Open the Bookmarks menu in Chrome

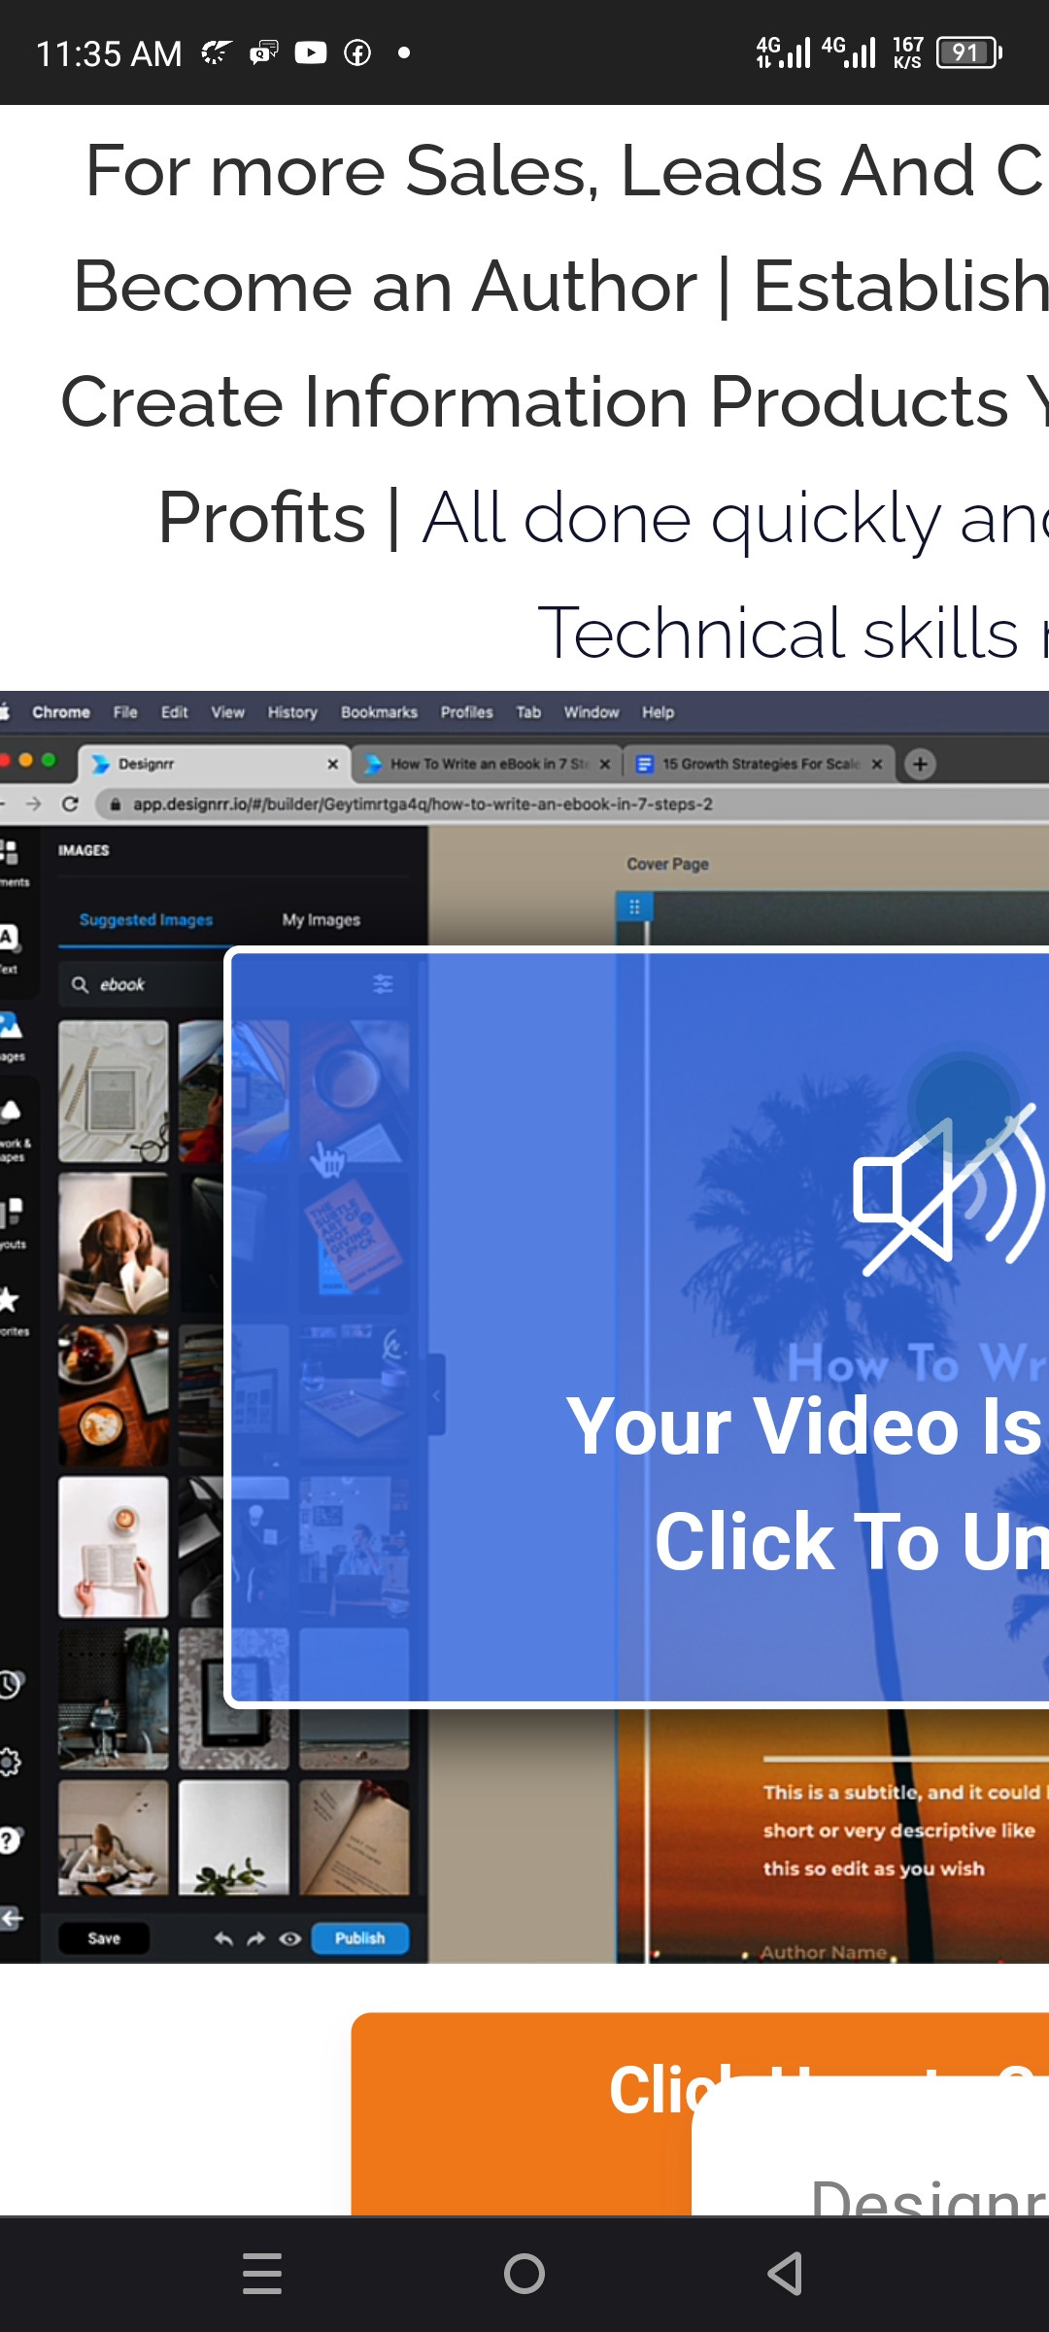379,712
